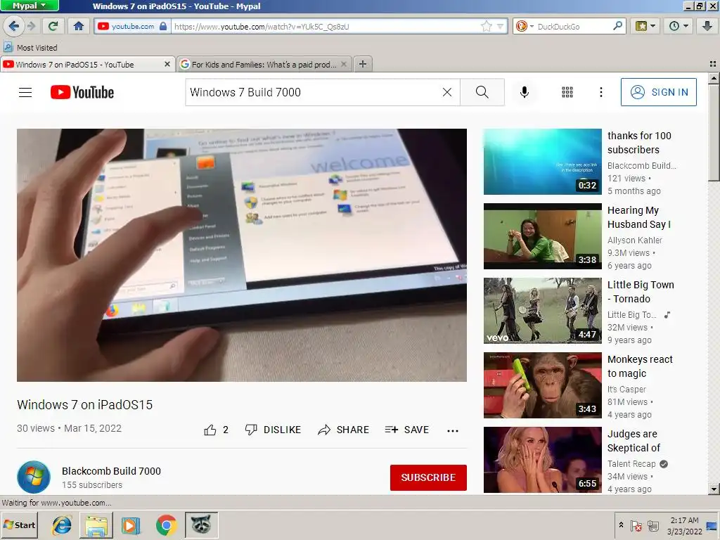720x540 pixels.
Task: Open a new tab with the plus button
Action: (x=363, y=64)
